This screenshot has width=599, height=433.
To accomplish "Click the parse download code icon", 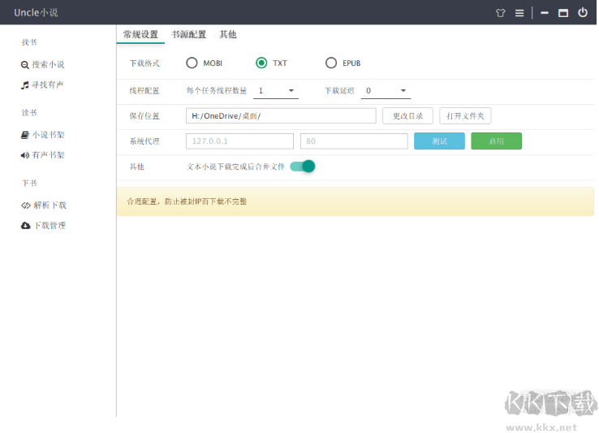I will [x=25, y=206].
